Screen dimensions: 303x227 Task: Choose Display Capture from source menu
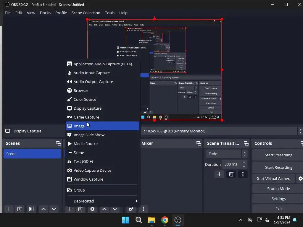point(102,108)
